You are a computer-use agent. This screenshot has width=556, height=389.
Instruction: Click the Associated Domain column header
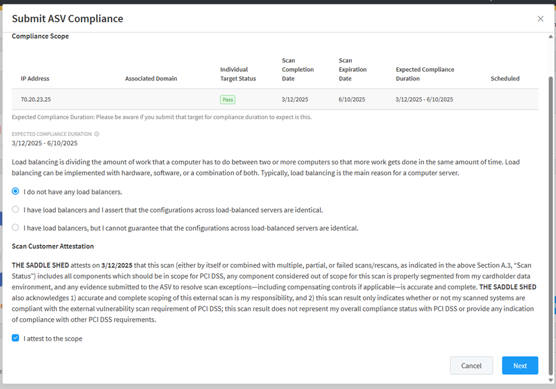(151, 79)
